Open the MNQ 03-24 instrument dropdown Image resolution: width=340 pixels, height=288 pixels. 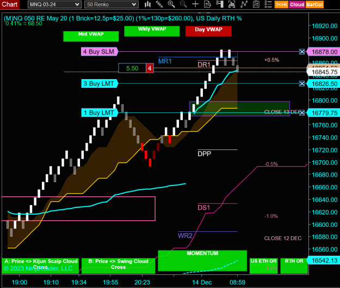coord(54,4)
